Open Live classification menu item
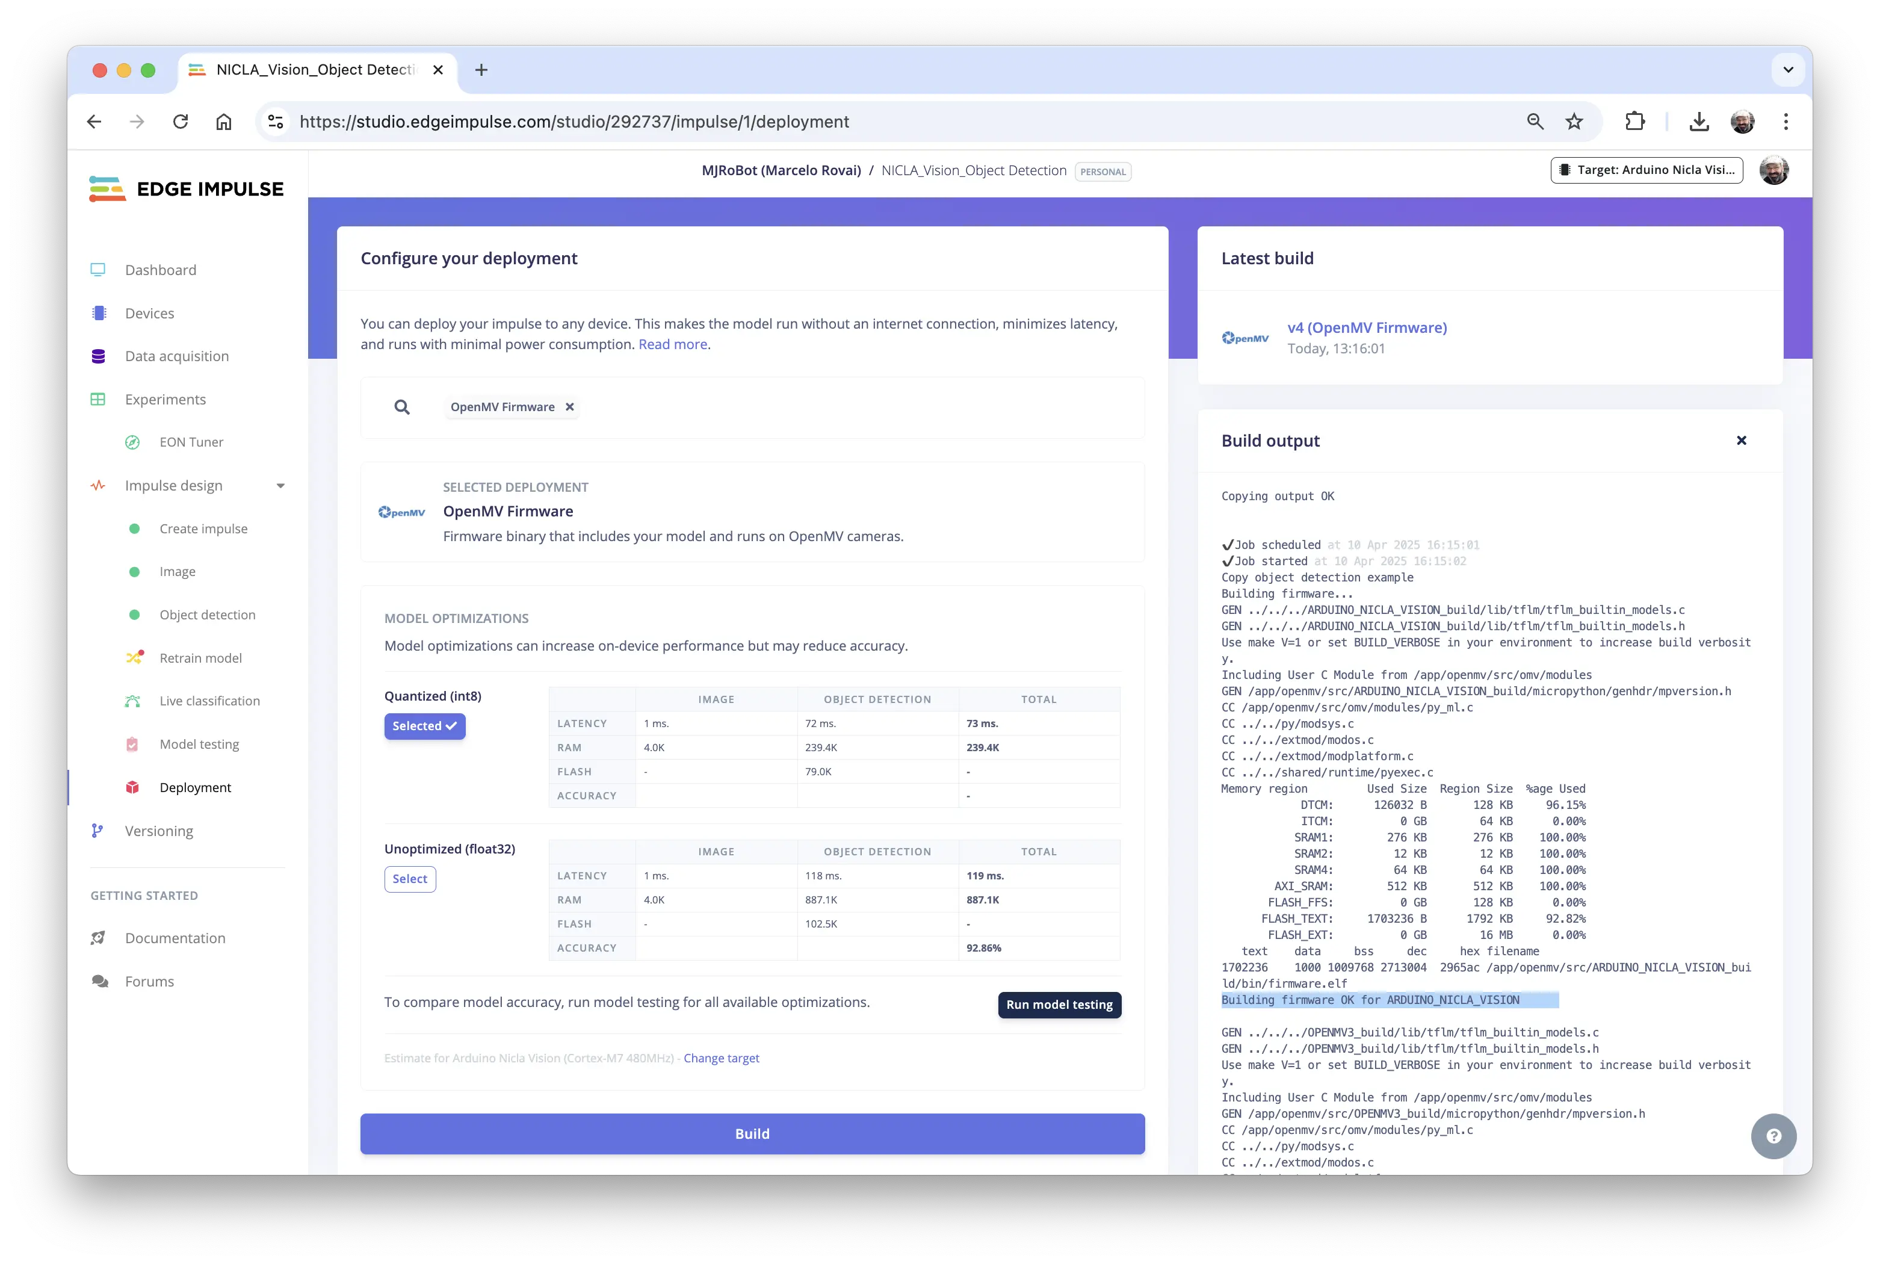The image size is (1880, 1264). [x=209, y=701]
